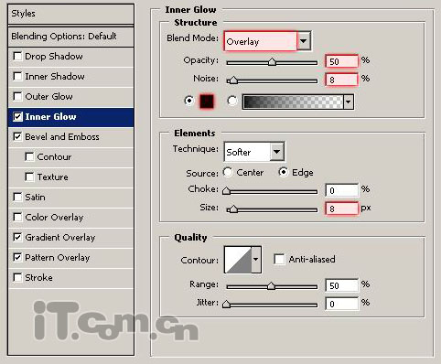Click the Jitter slider handle
The height and width of the screenshot is (364, 441).
pyautogui.click(x=226, y=305)
